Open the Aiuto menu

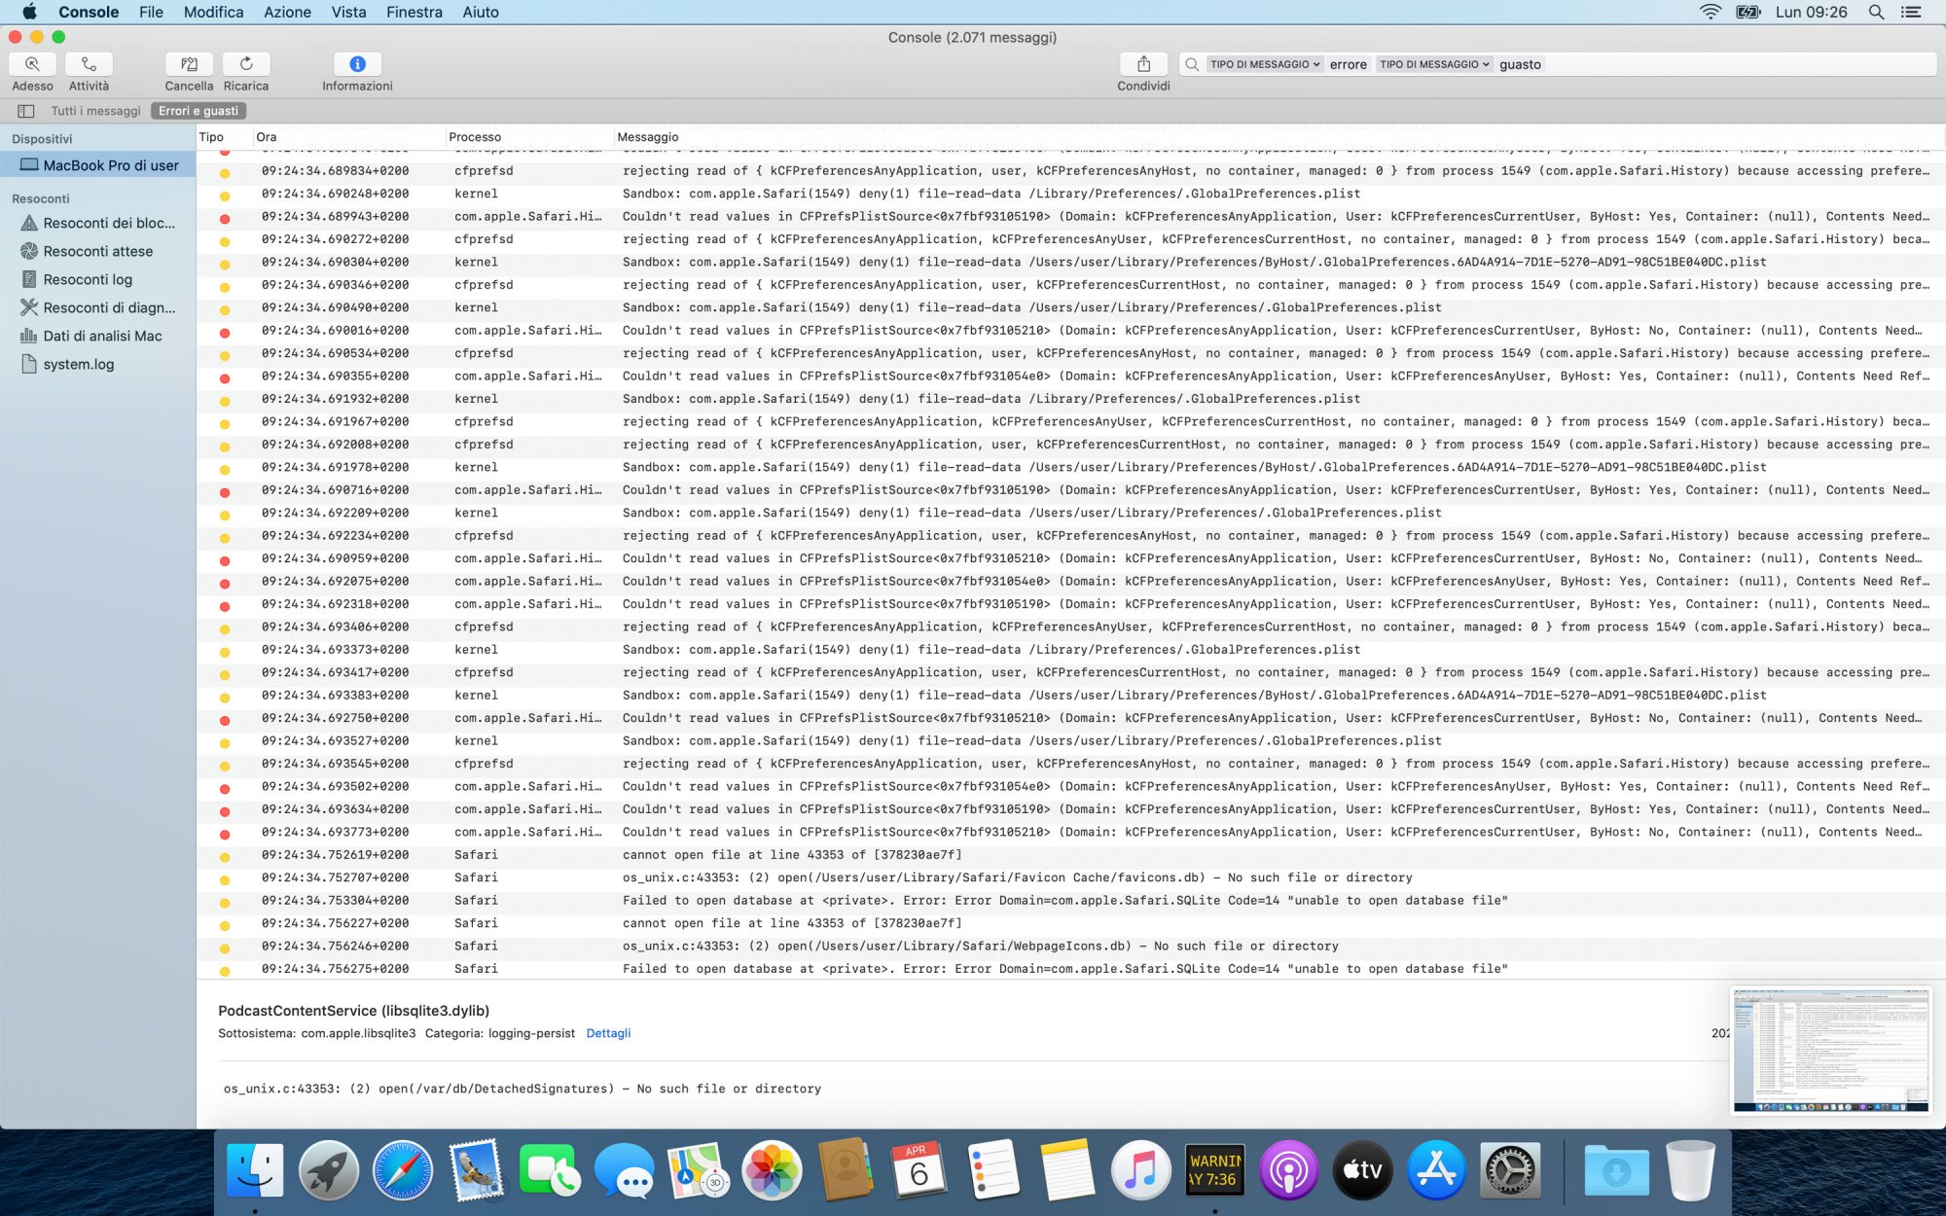pos(480,12)
